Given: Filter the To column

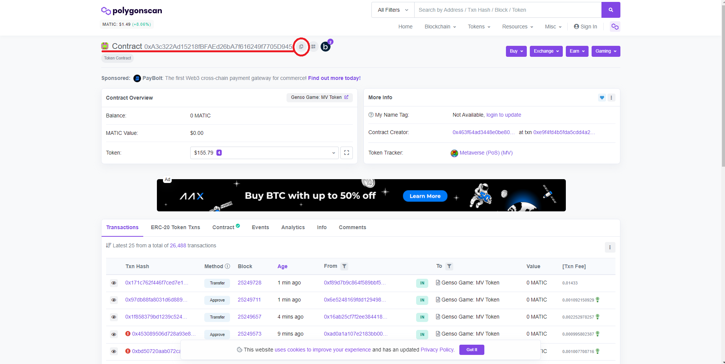Looking at the screenshot, I should tap(449, 266).
